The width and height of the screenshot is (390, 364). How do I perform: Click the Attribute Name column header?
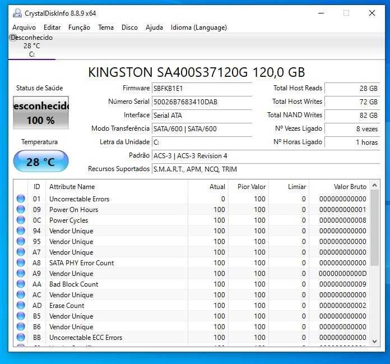tap(117, 186)
